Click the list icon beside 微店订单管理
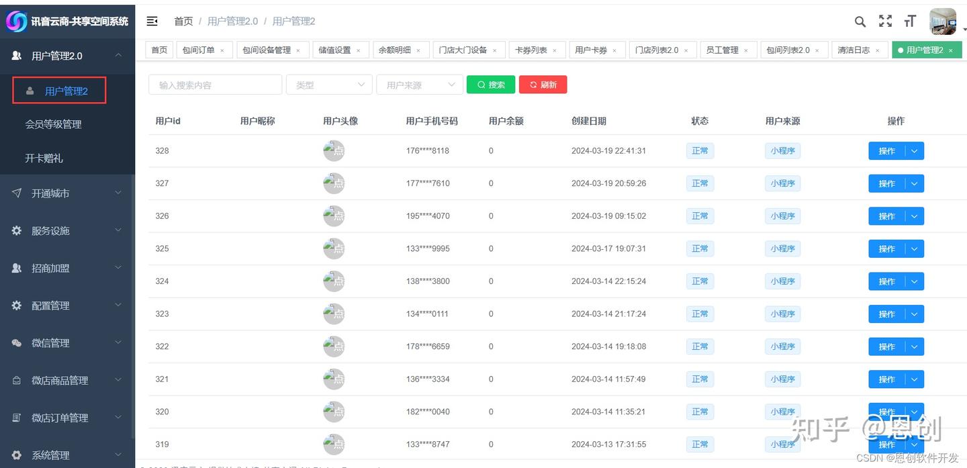Screen dimensions: 967x468 pyautogui.click(x=17, y=418)
